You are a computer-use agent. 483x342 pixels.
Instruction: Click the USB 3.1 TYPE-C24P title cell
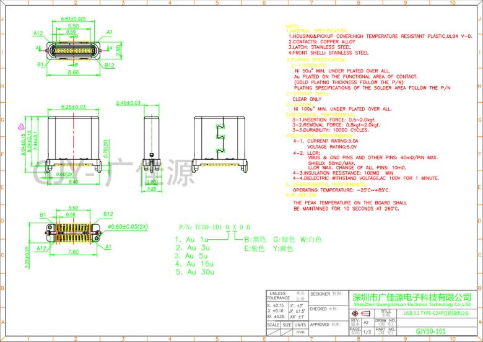pyautogui.click(x=437, y=313)
